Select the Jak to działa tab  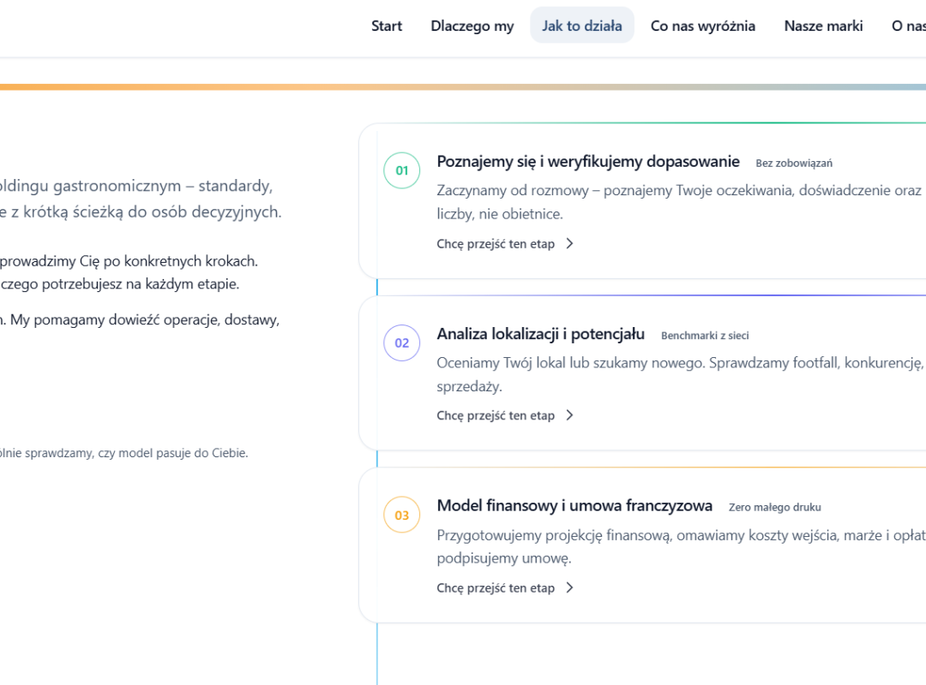(582, 26)
